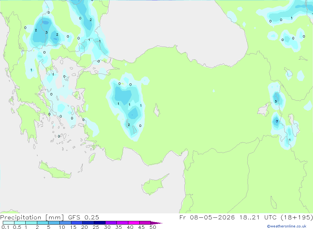Click the 0.1 to 0.5 mm legend swatch

(8, 223)
